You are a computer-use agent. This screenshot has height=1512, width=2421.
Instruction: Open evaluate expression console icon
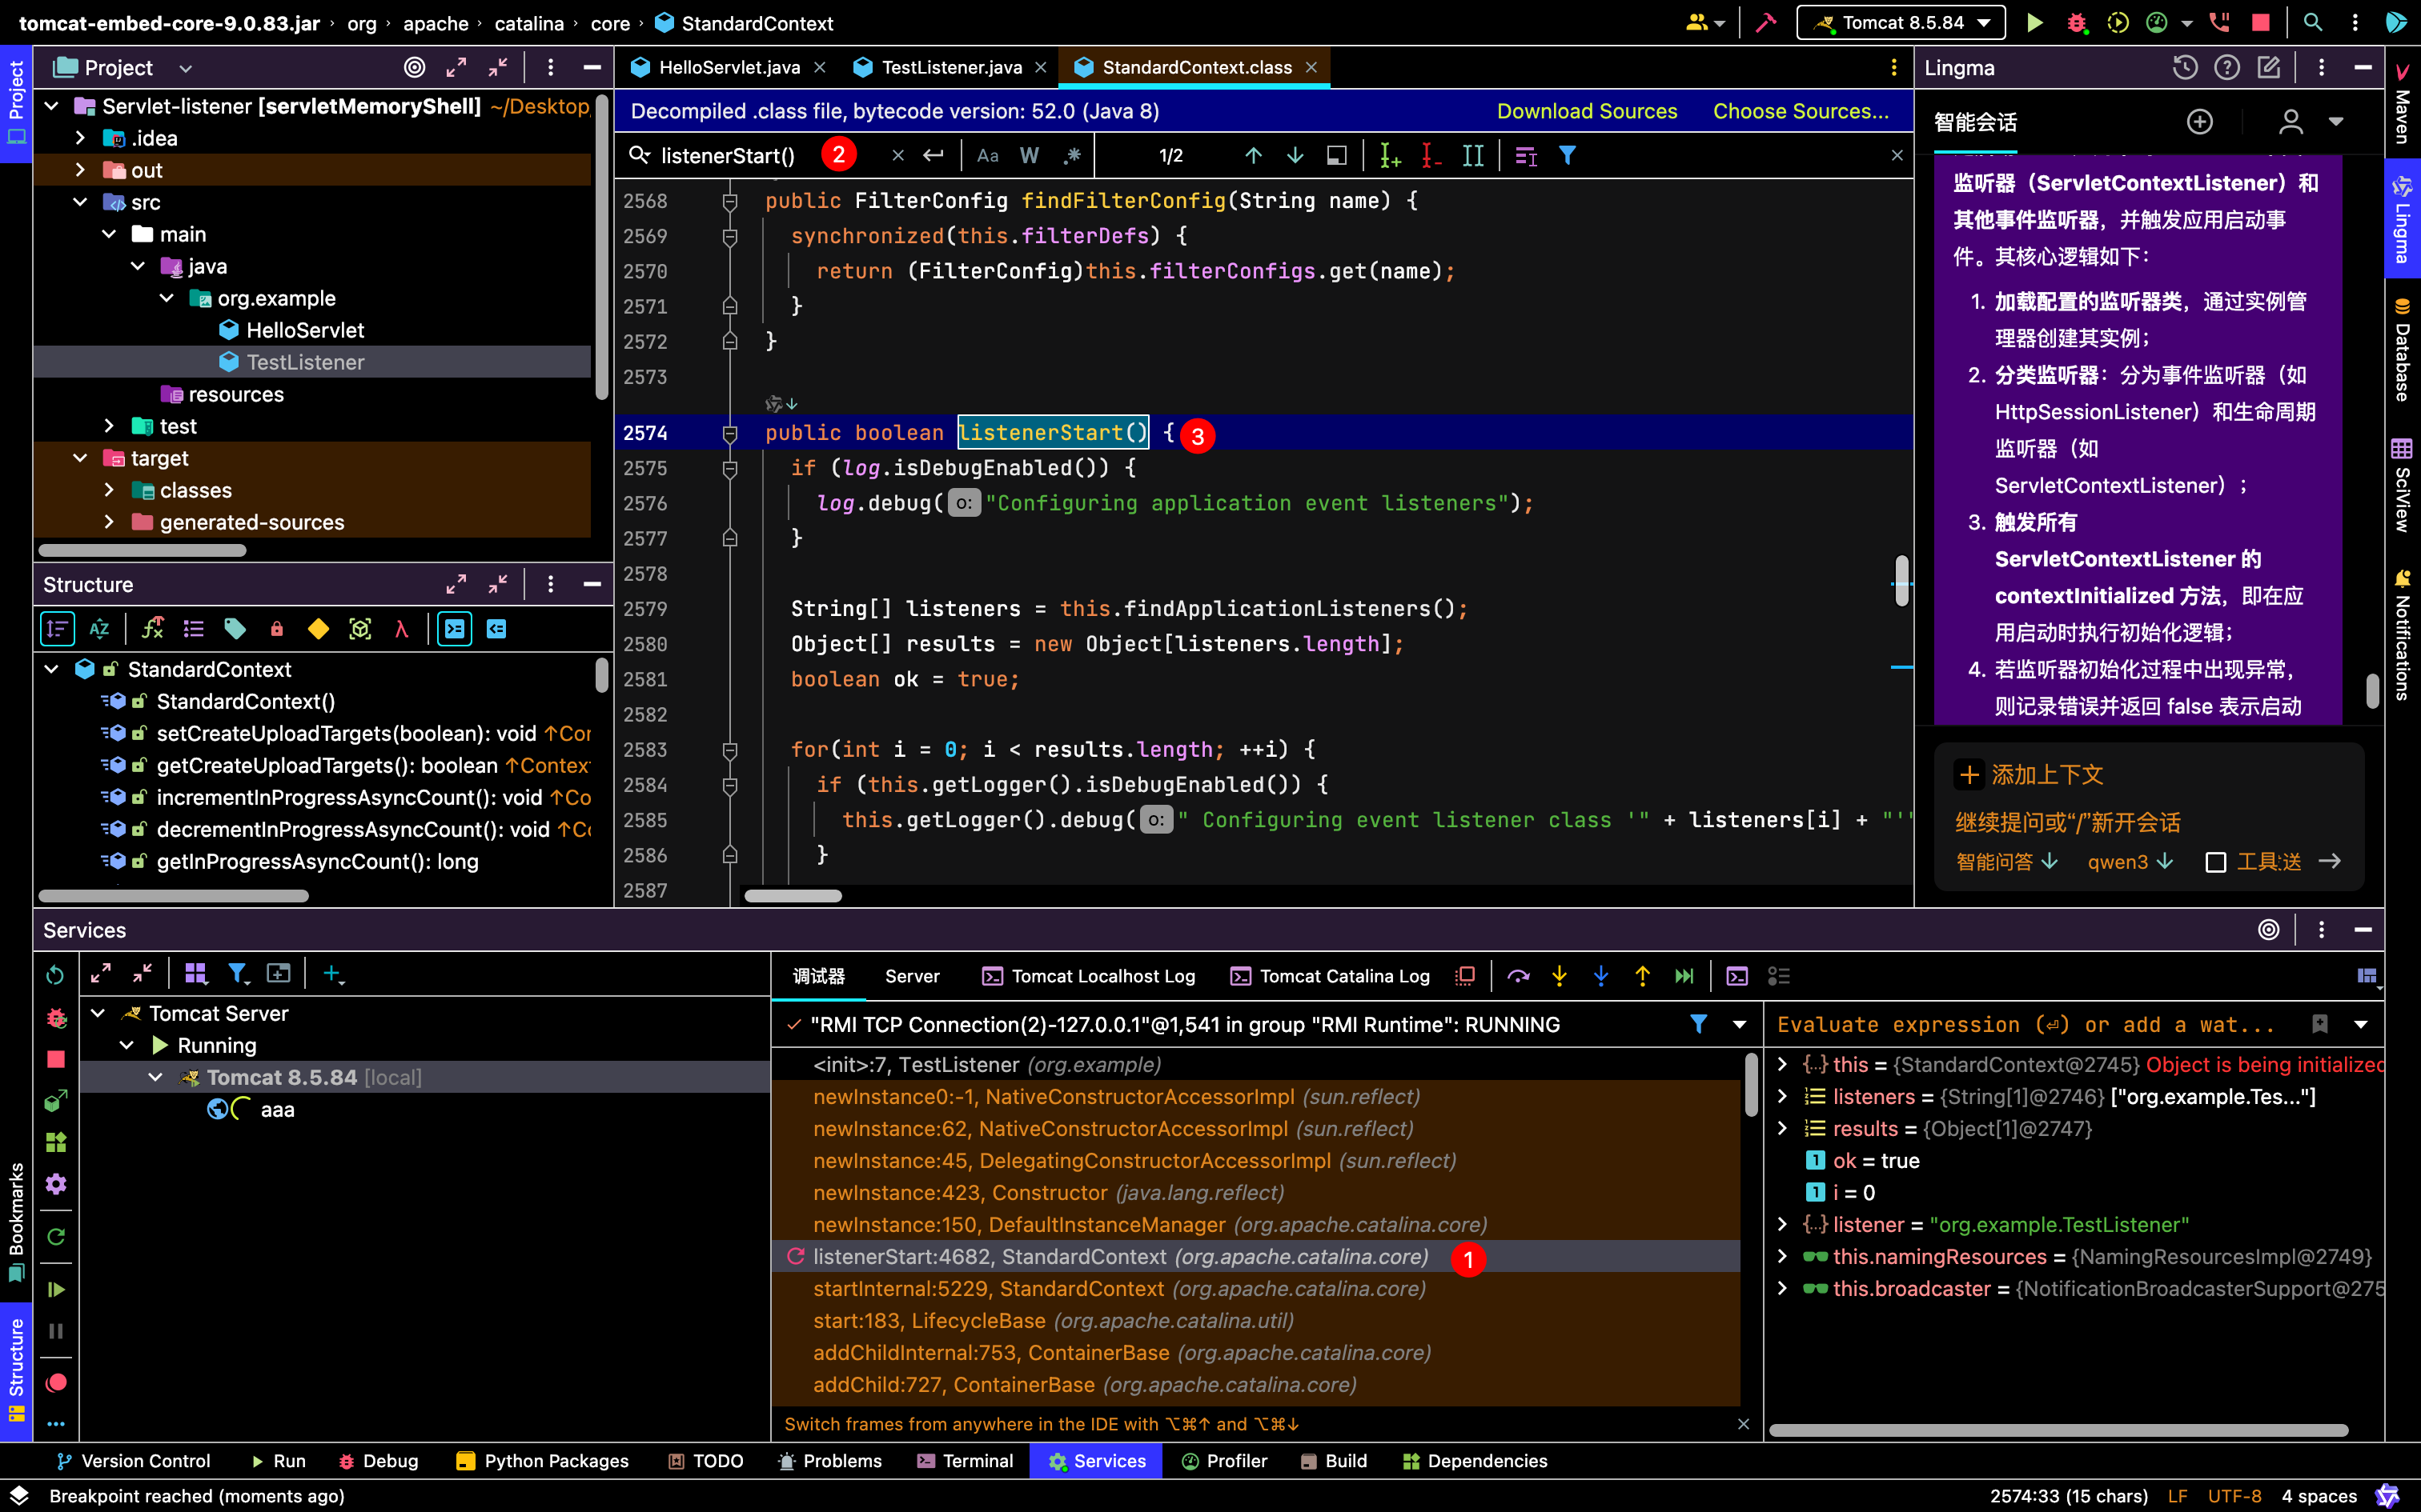(x=1736, y=976)
